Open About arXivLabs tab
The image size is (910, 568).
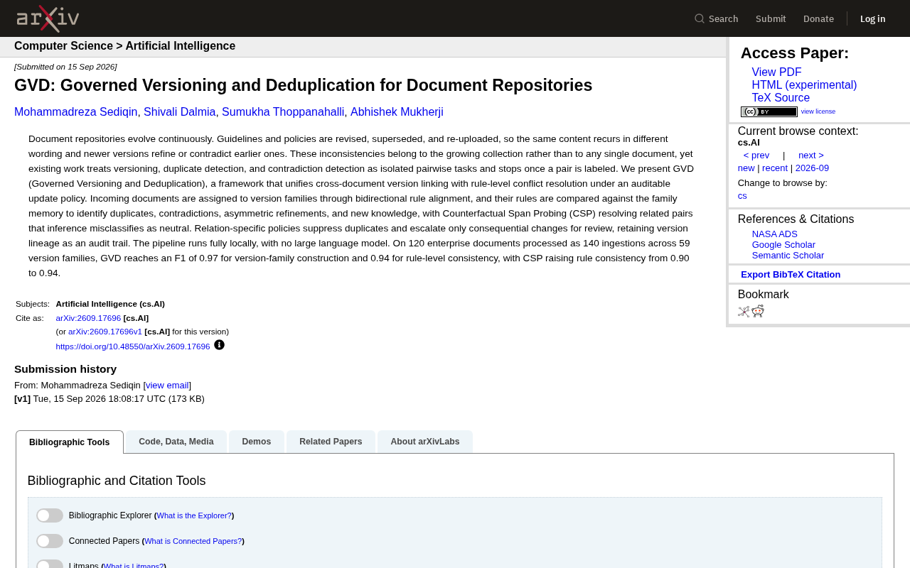coord(425,442)
